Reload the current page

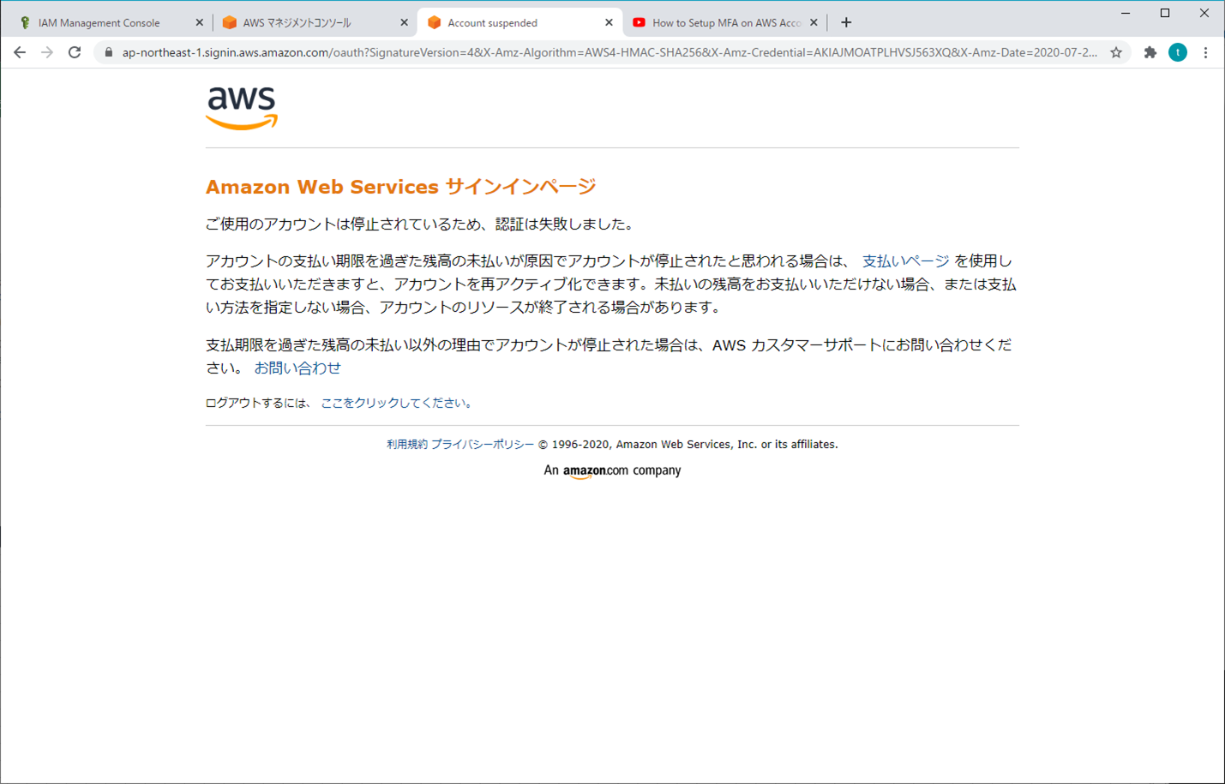[x=75, y=52]
